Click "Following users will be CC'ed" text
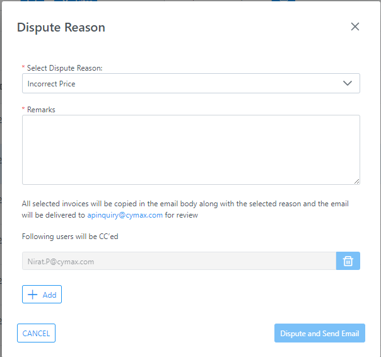Screen dimensions: 381x357 click(70, 237)
